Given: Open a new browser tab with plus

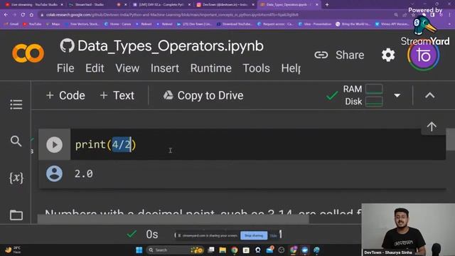Looking at the screenshot, I should click(327, 5).
